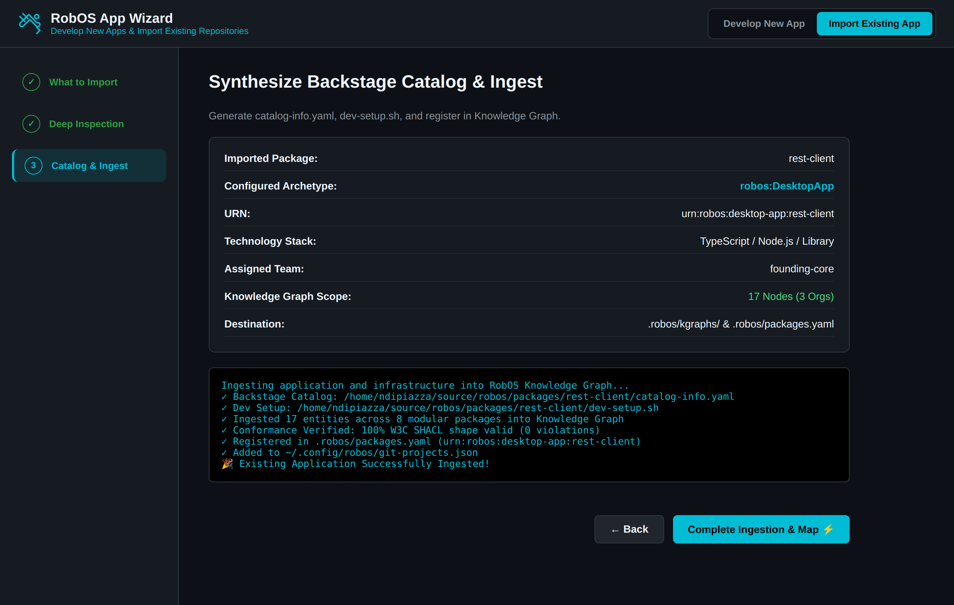The width and height of the screenshot is (954, 605).
Task: Click the Ingested 17 entities log line
Action: [422, 419]
